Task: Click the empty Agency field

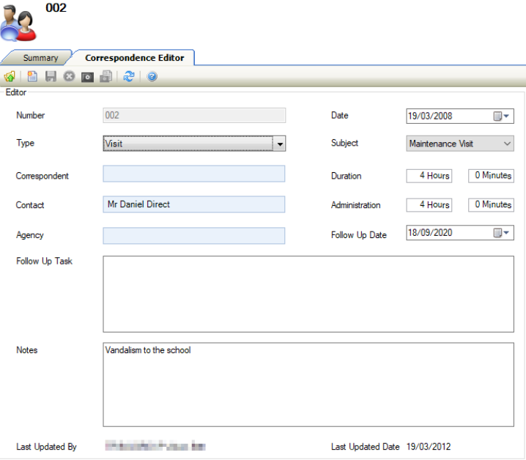Action: coord(193,235)
